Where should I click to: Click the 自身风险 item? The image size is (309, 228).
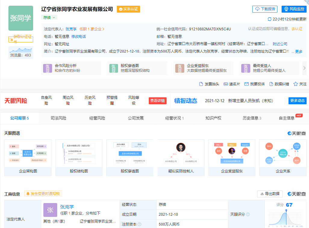click(x=46, y=100)
